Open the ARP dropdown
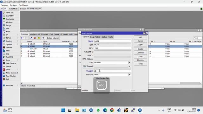The width and height of the screenshot is (203, 114). (130, 63)
